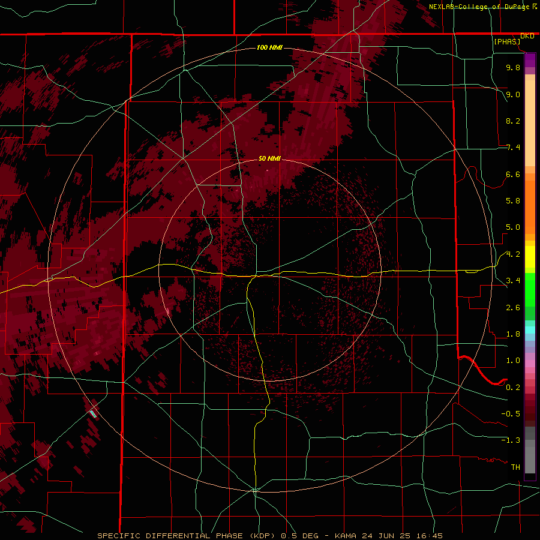Click the Specific Differential Phase caption text
The width and height of the screenshot is (540, 540).
point(269,536)
